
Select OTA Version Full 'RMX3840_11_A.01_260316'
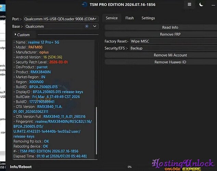(x=64, y=117)
